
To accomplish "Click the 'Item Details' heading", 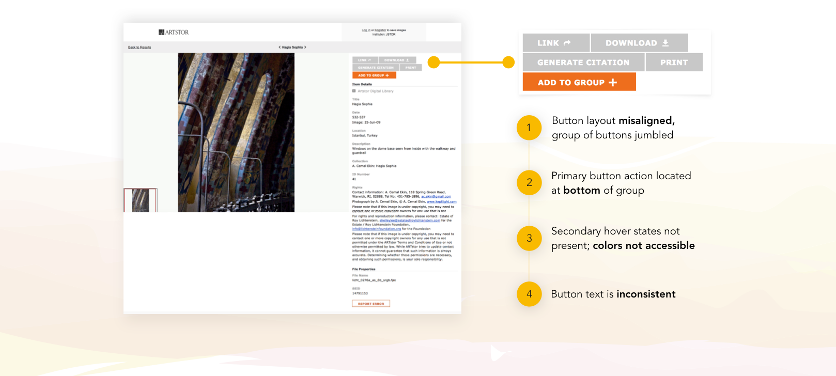I will point(362,84).
